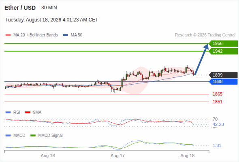Click the MACD legend color swatch

[x=8, y=136]
